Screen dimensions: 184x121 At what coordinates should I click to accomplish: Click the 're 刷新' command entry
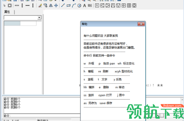pos(103,71)
